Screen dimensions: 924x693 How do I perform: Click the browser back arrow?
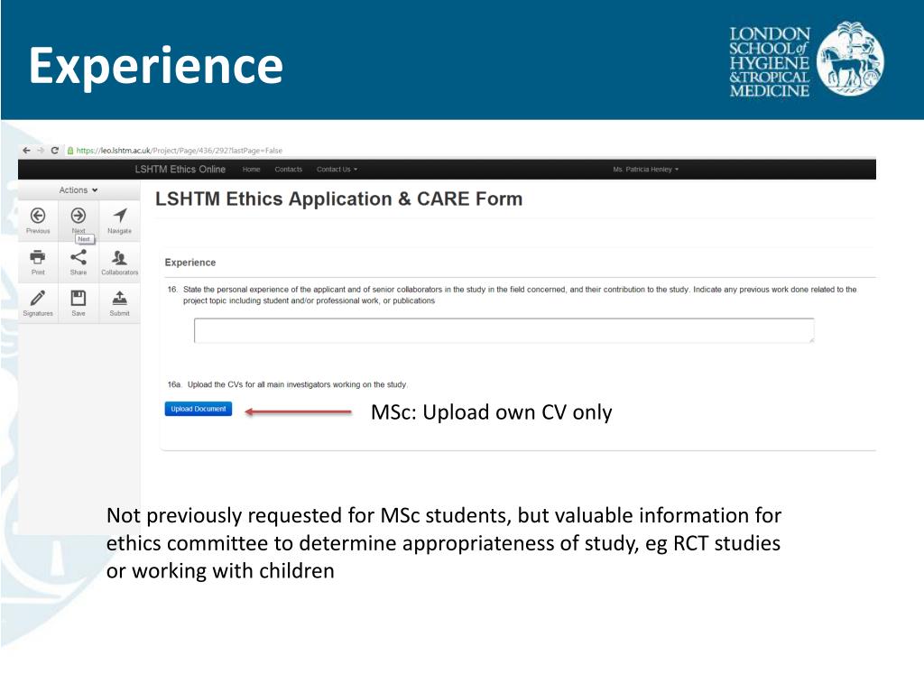point(26,151)
